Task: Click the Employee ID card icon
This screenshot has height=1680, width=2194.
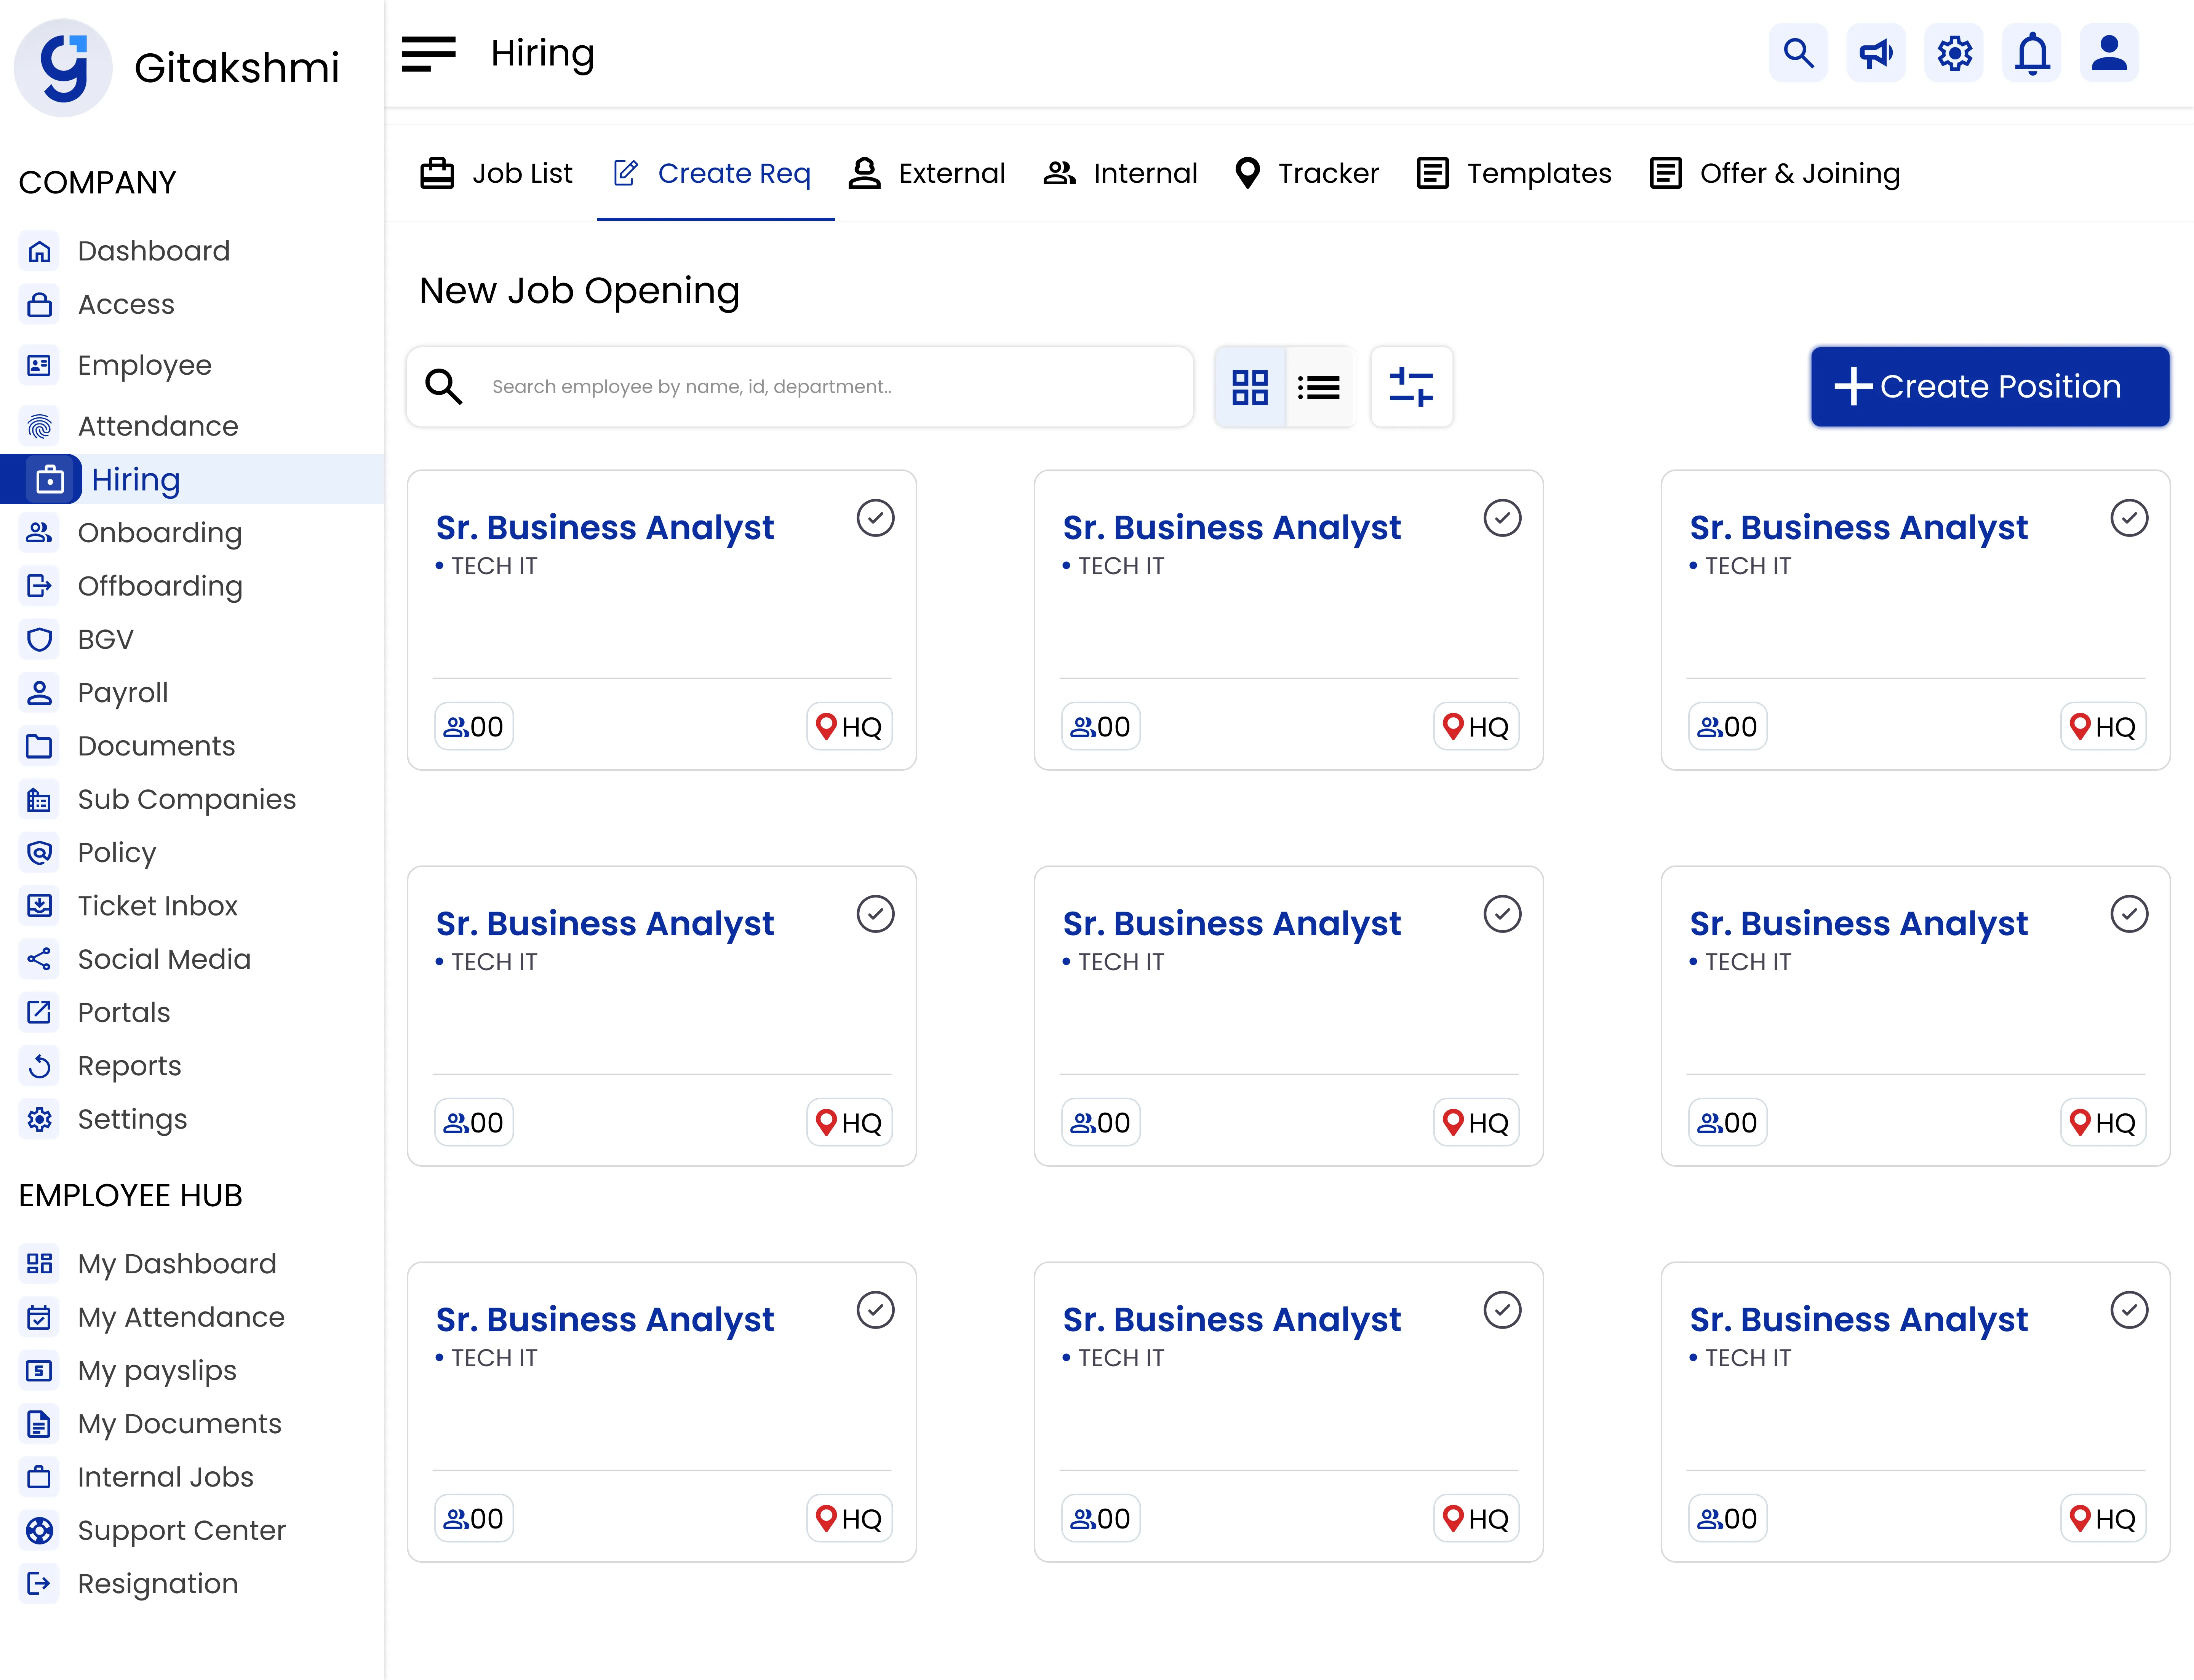Action: [39, 365]
